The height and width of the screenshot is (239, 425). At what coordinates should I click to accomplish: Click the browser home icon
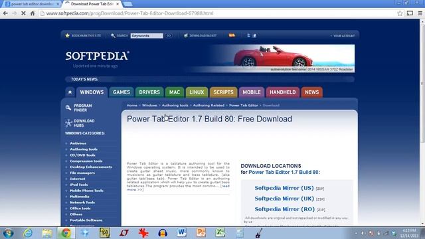(33, 13)
